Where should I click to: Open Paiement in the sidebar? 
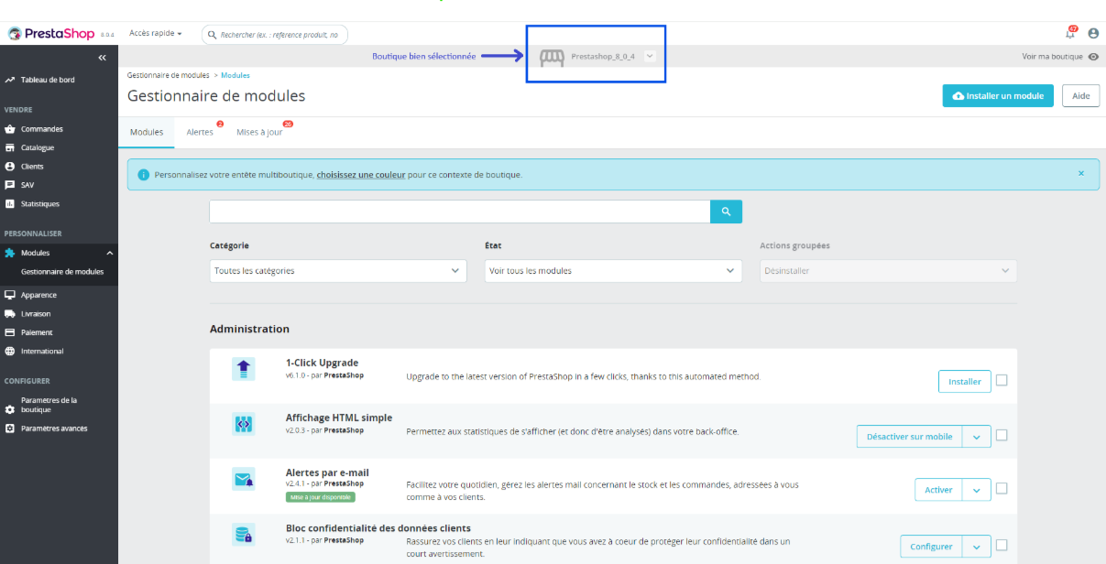pyautogui.click(x=37, y=332)
